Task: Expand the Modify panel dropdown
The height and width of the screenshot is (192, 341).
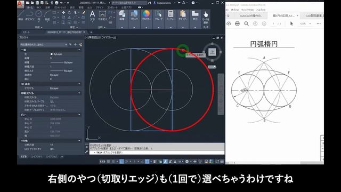Action: point(74,27)
